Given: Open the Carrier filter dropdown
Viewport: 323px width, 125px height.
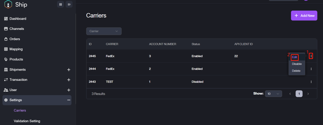Looking at the screenshot, I should (x=104, y=31).
